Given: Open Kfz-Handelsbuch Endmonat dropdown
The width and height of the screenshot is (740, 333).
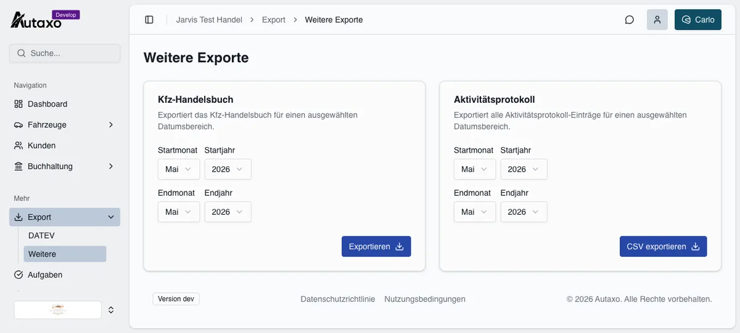Looking at the screenshot, I should pyautogui.click(x=179, y=212).
